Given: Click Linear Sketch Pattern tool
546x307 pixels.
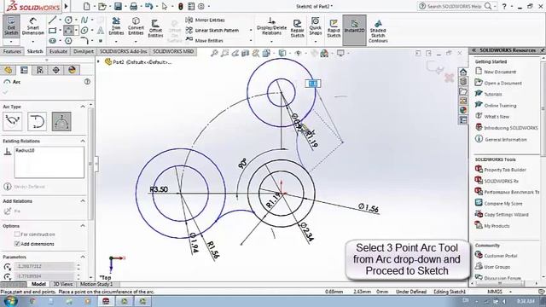Looking at the screenshot, I should (212, 31).
